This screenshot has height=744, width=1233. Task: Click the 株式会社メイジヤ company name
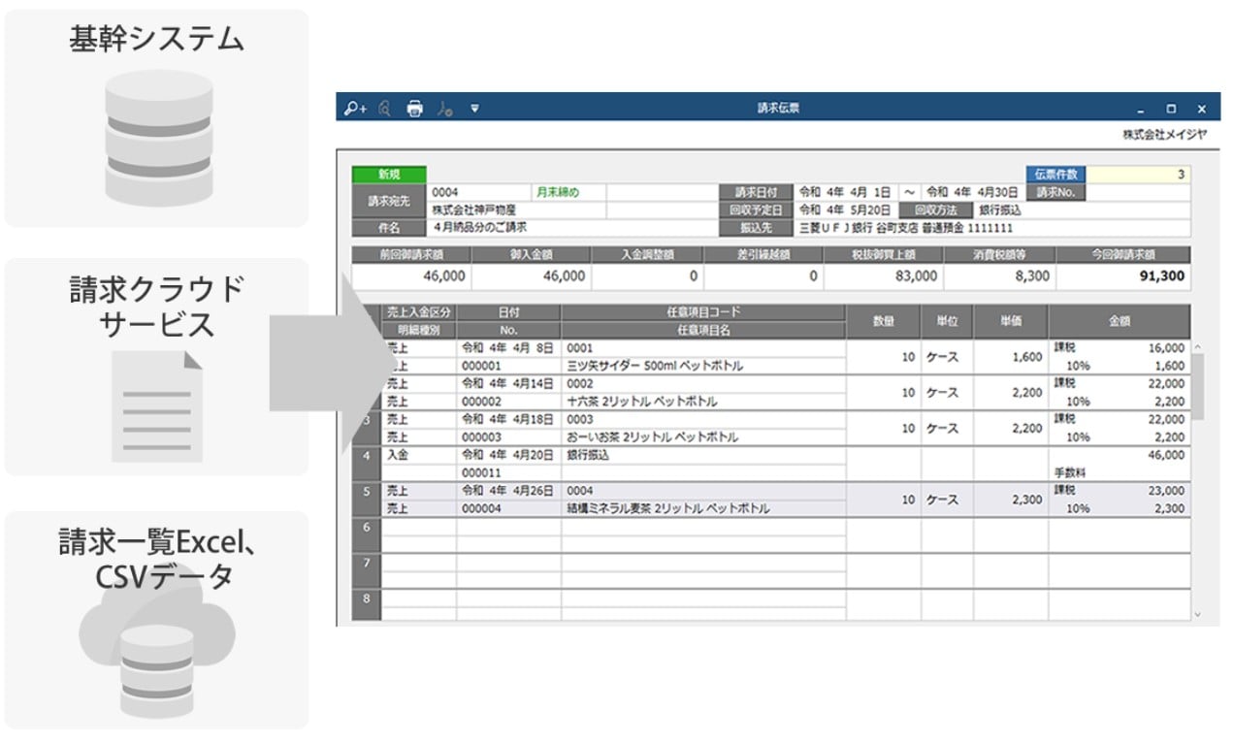click(x=1165, y=134)
